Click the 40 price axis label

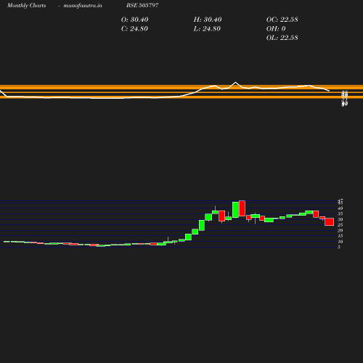point(340,208)
